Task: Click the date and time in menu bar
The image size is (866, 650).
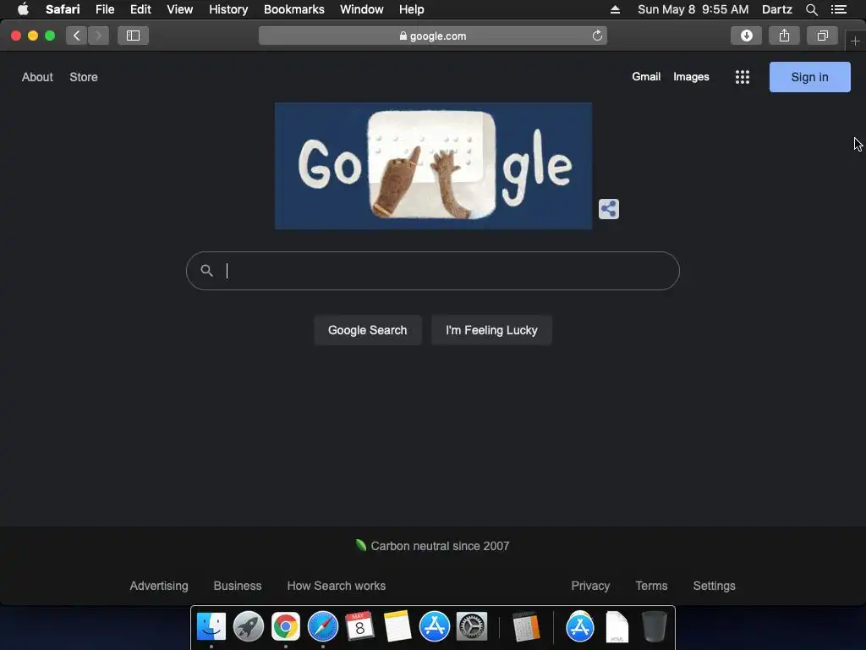Action: click(x=693, y=9)
